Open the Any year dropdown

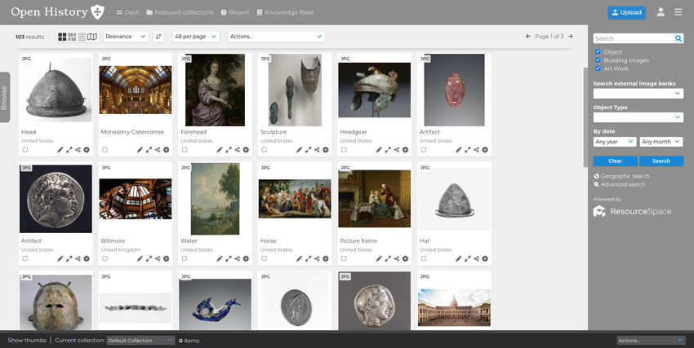[615, 142]
